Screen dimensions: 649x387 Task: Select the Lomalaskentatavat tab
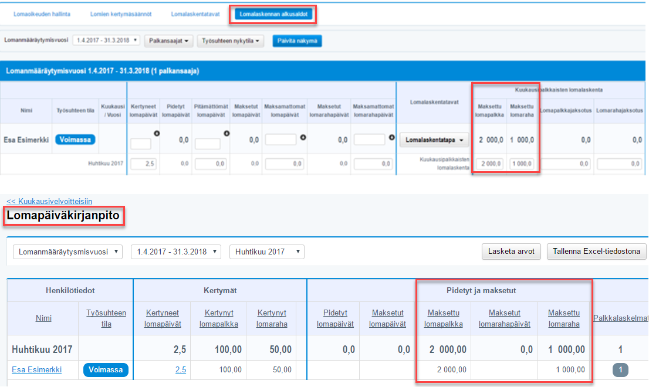tap(195, 13)
